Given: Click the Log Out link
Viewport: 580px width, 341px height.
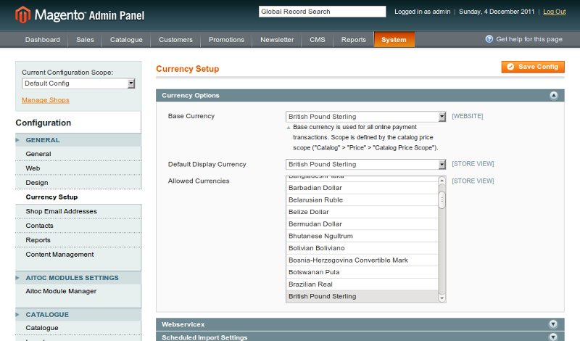Looking at the screenshot, I should [x=554, y=12].
